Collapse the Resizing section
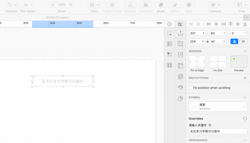Viewport: 250px width, 143px height. [245, 51]
